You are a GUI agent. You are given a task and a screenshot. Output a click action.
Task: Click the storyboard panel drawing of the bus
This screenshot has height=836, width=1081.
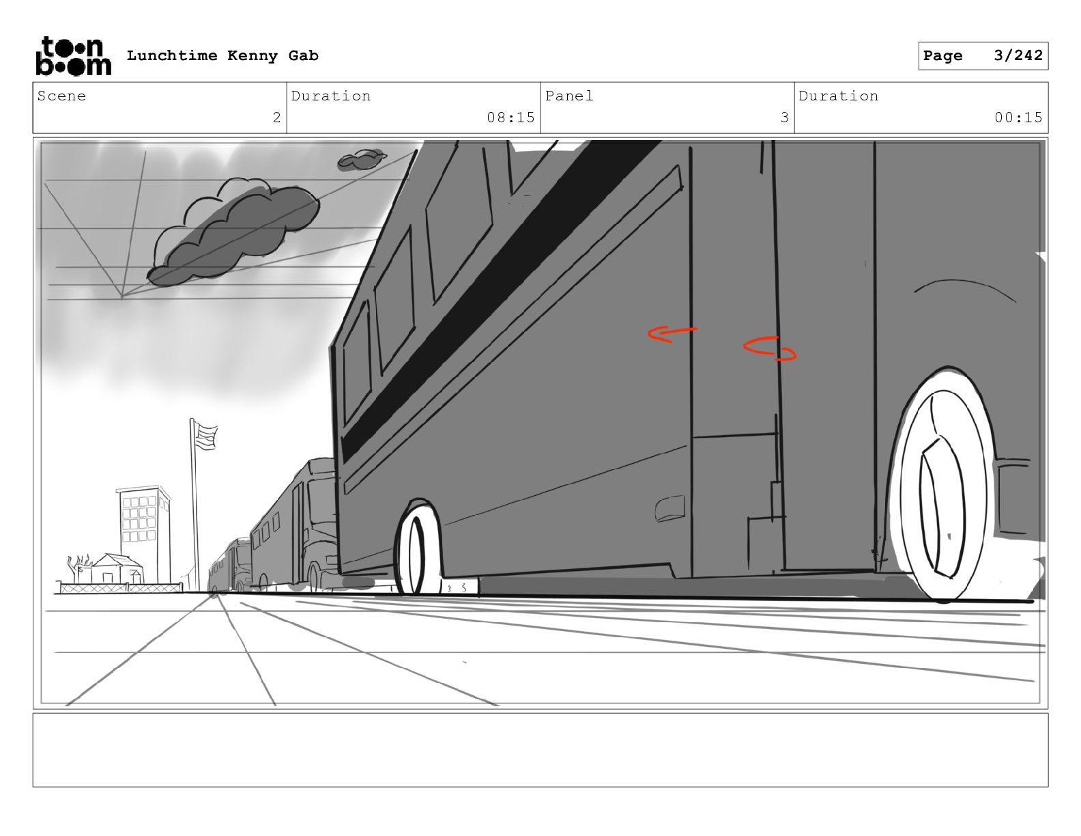coord(540,423)
